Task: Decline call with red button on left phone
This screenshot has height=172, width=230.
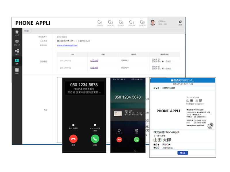Action: (73, 139)
